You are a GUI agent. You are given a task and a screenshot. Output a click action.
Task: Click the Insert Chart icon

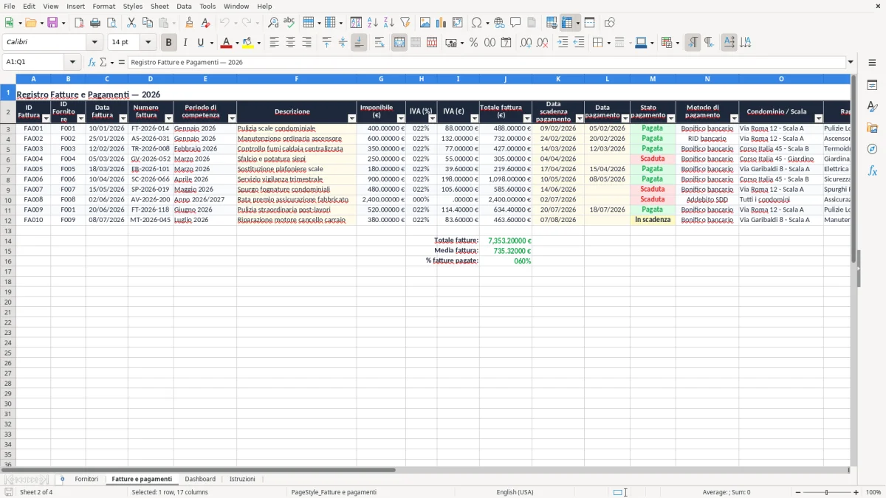point(442,23)
